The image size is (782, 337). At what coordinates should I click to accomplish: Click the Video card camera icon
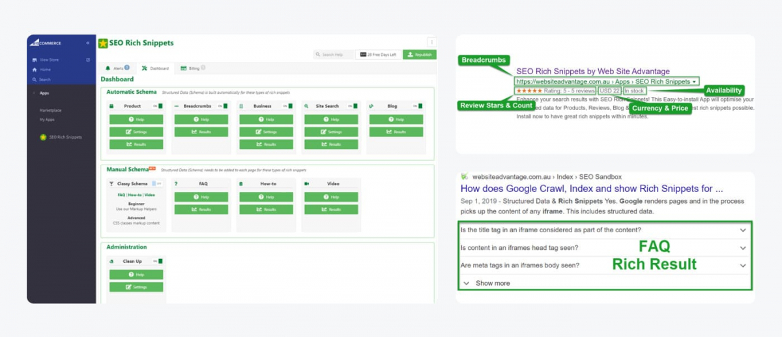coord(306,184)
